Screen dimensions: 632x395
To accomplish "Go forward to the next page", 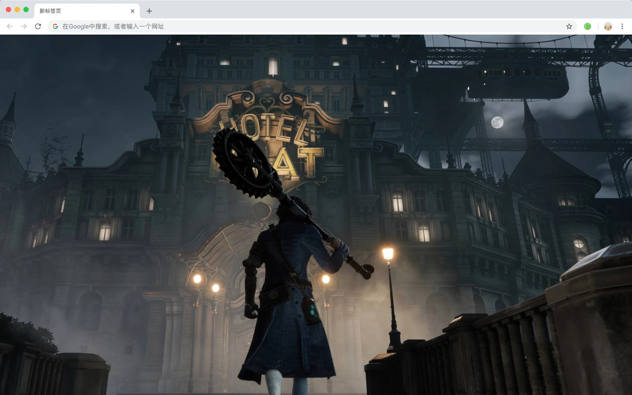I will click(x=24, y=26).
